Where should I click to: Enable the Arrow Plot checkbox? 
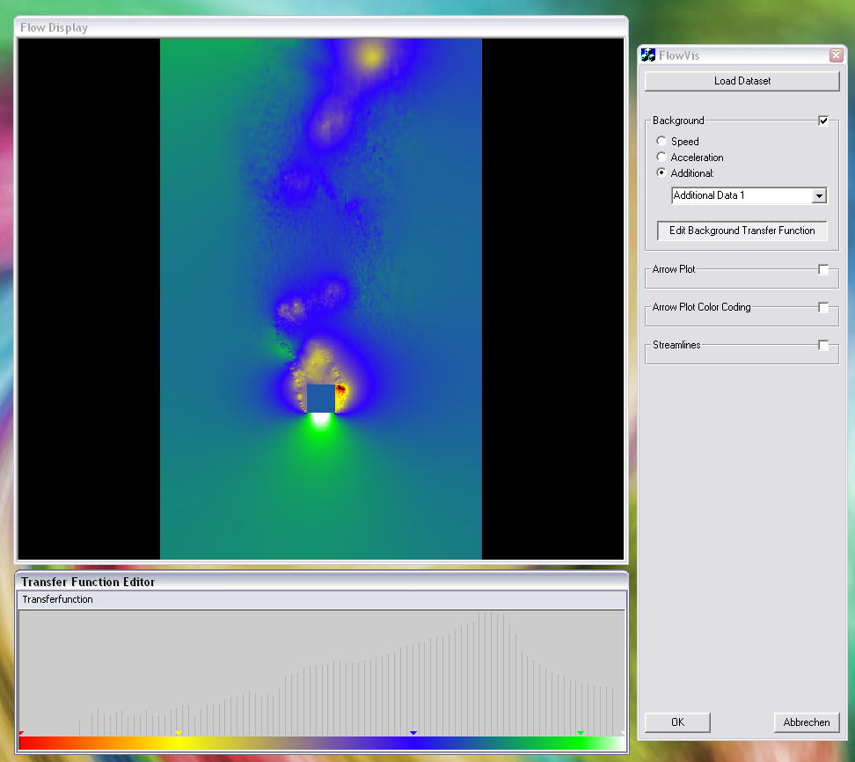pos(823,269)
